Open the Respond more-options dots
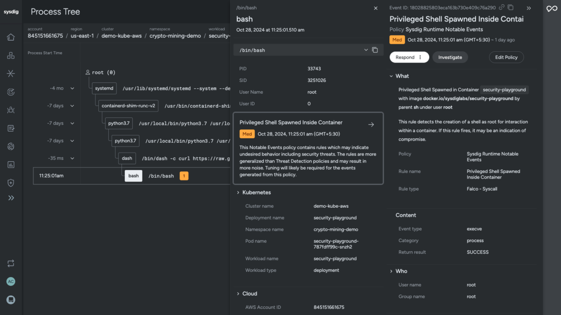 pos(421,57)
